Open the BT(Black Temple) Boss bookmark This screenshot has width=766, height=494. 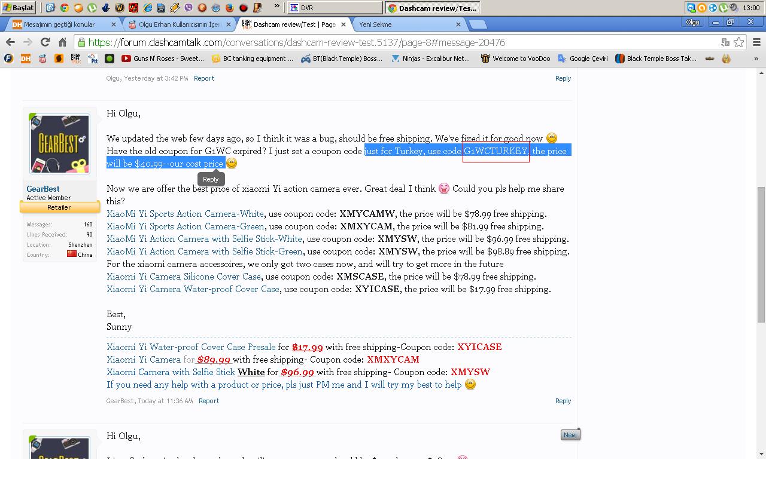[x=342, y=58]
